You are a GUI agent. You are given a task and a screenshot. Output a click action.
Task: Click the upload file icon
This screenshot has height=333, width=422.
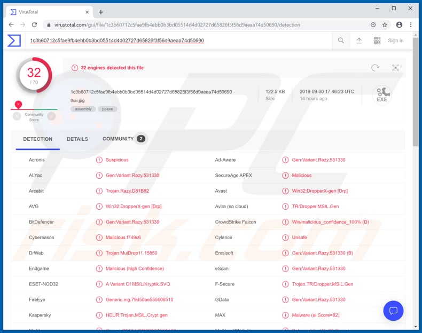pos(359,41)
